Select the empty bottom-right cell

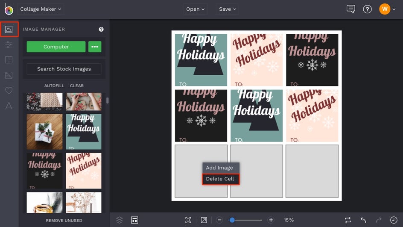click(312, 171)
